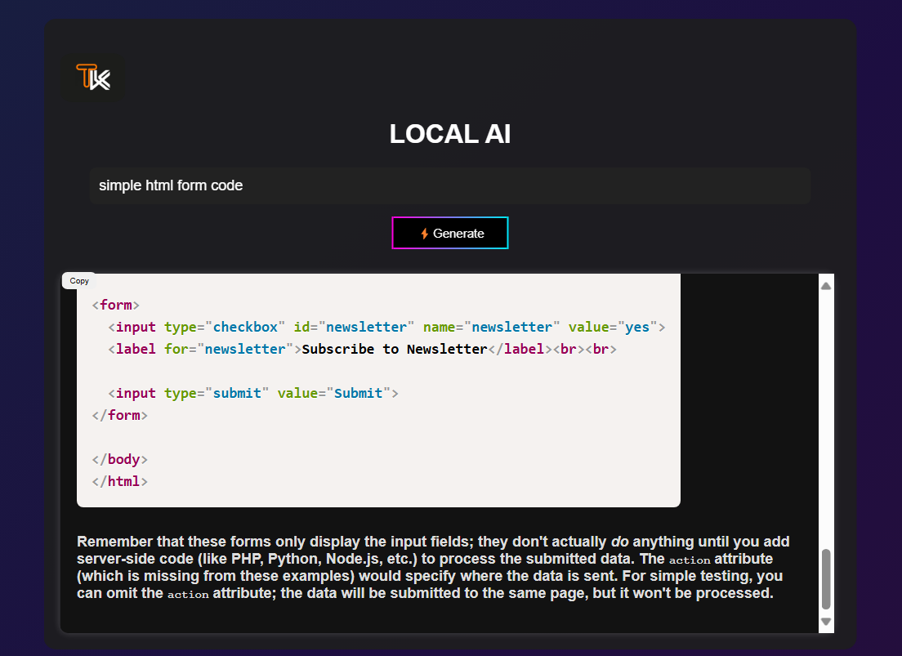
Task: Click the opening <form> tag in code
Action: coord(116,305)
